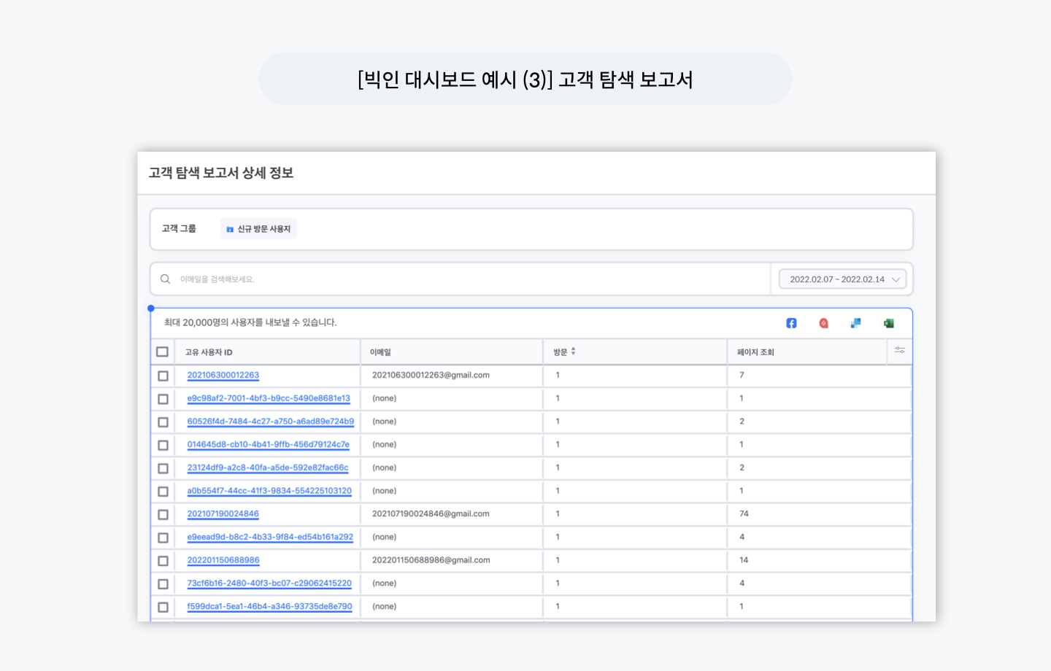Image resolution: width=1051 pixels, height=671 pixels.
Task: Click the page view value 14
Action: tap(744, 560)
